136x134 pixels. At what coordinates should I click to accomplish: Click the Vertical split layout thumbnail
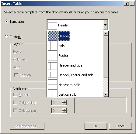pyautogui.click(x=53, y=93)
